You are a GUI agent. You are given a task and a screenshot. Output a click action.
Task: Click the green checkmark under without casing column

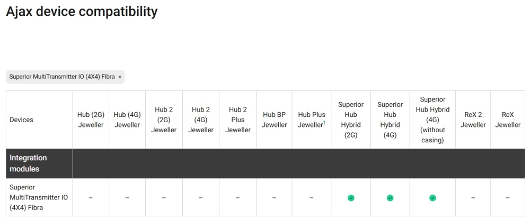(x=432, y=198)
